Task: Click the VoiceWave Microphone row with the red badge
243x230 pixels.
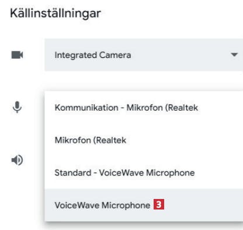Action: coord(144,205)
